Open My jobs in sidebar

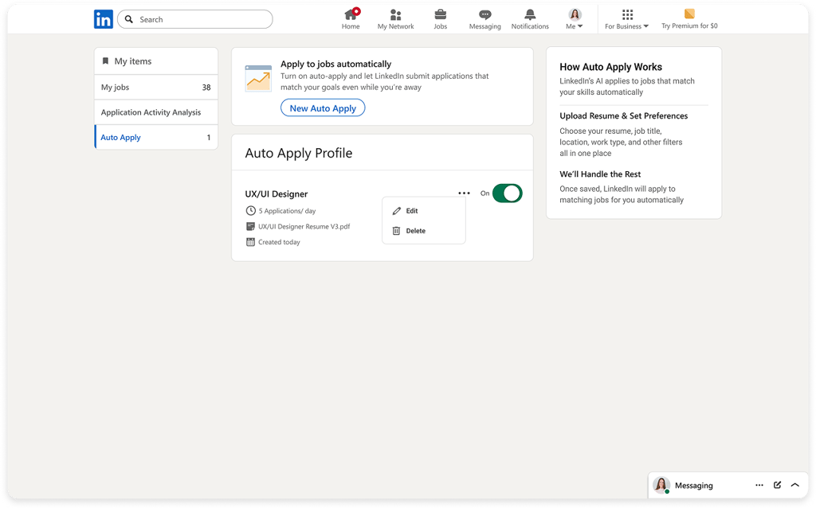coord(156,88)
